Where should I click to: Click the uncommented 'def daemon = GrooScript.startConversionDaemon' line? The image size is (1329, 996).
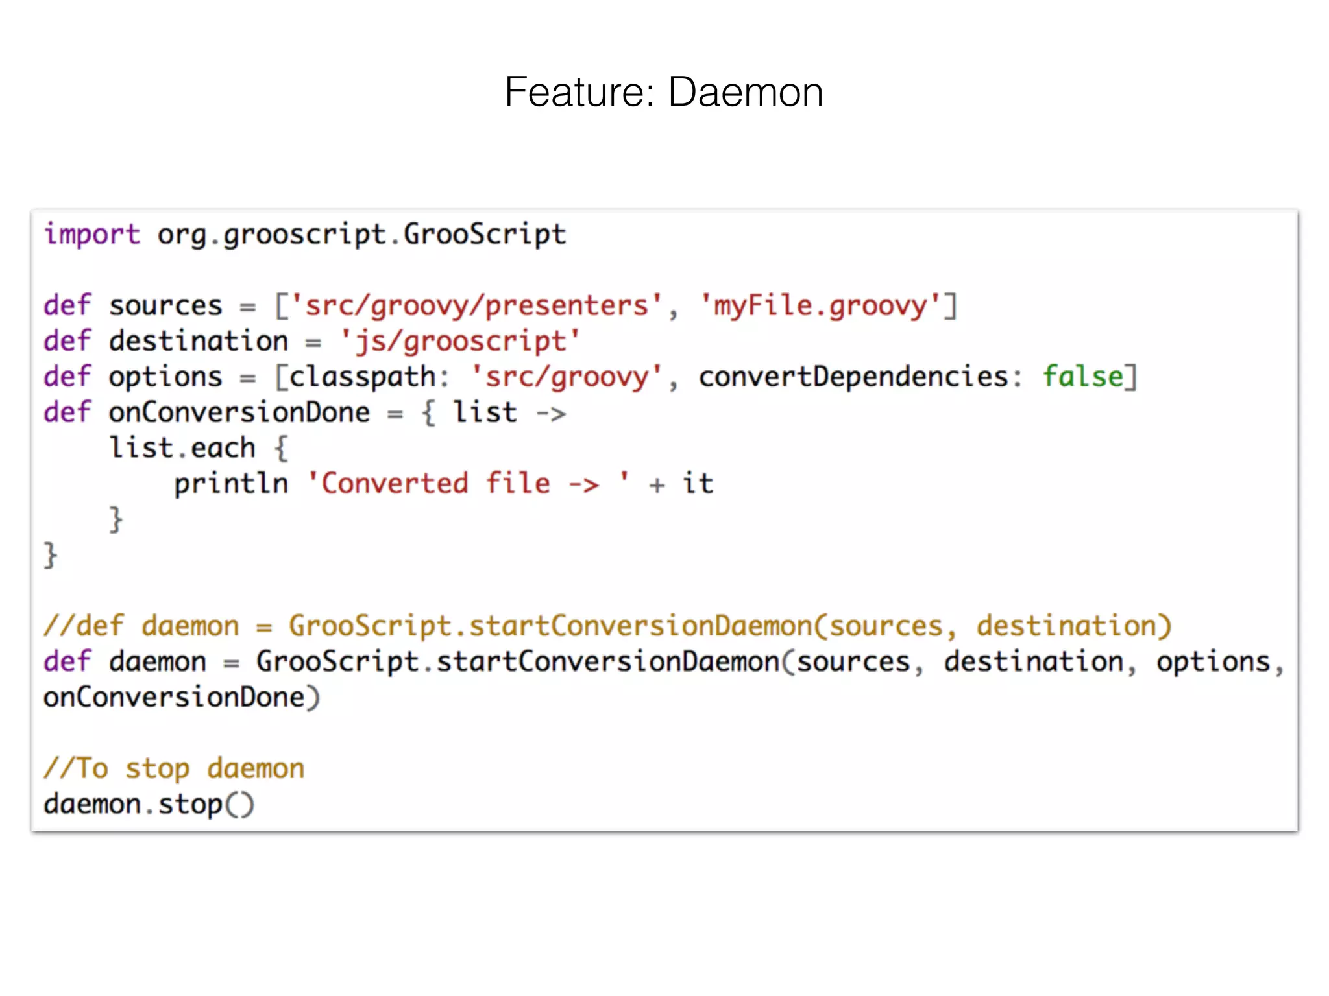[664, 662]
